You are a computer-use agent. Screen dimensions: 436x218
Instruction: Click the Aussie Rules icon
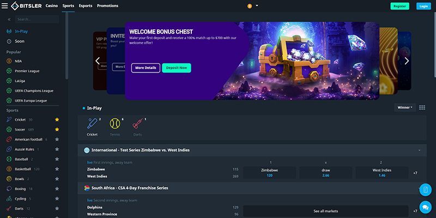pos(9,149)
